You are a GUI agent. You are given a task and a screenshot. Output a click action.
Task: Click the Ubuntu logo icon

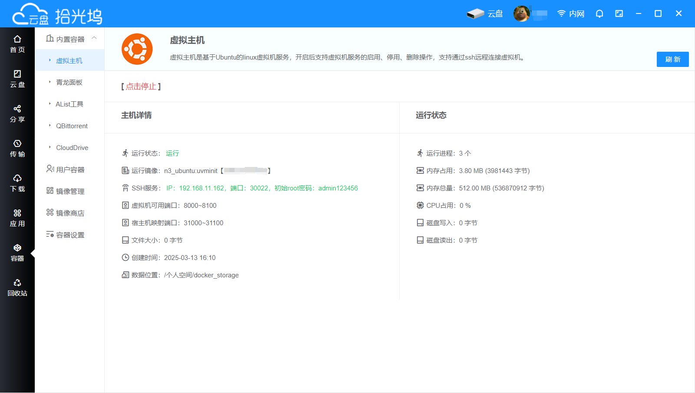coord(137,49)
